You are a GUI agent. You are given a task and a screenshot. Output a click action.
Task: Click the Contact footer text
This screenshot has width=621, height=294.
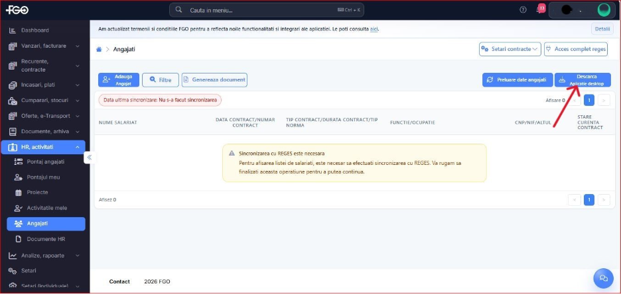click(x=119, y=282)
